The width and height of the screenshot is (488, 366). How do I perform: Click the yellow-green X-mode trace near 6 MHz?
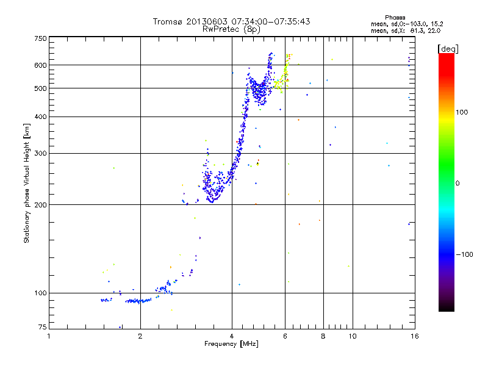coord(284,73)
